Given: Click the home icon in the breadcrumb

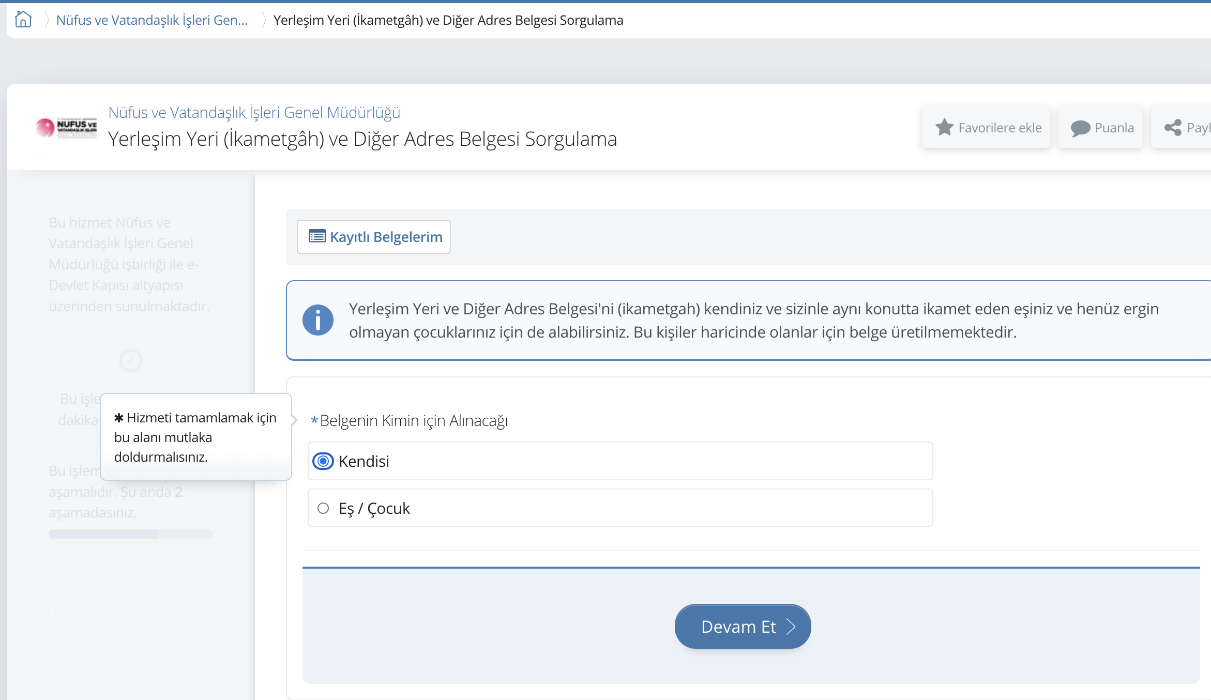Looking at the screenshot, I should pos(23,19).
